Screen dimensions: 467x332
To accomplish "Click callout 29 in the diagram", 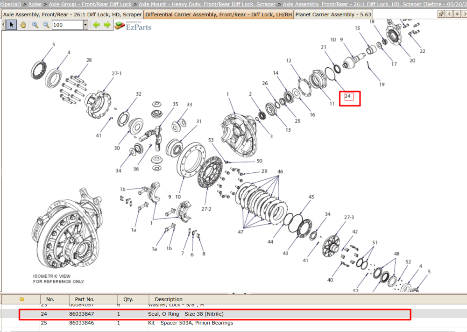I will click(x=264, y=171).
